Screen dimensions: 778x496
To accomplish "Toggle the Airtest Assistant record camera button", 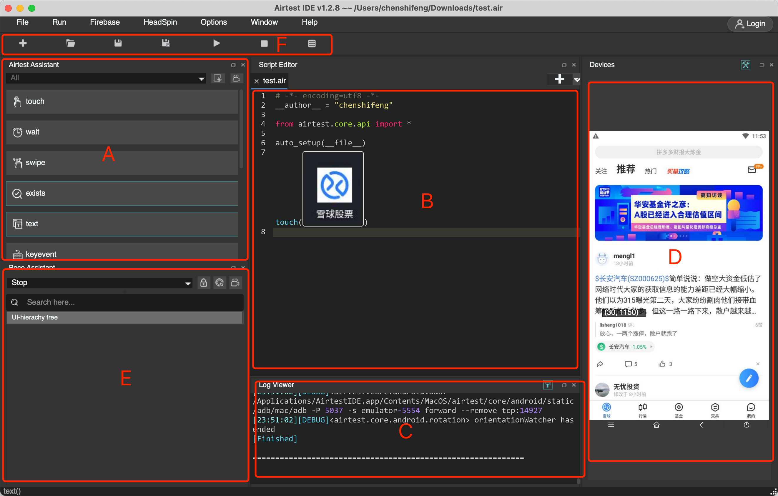I will pyautogui.click(x=237, y=78).
